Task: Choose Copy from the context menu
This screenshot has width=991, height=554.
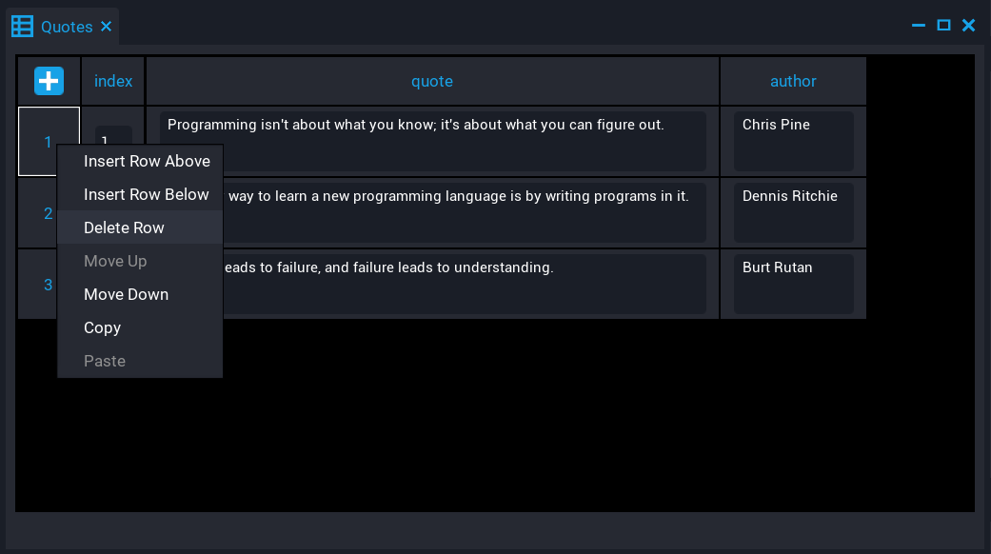Action: (102, 327)
